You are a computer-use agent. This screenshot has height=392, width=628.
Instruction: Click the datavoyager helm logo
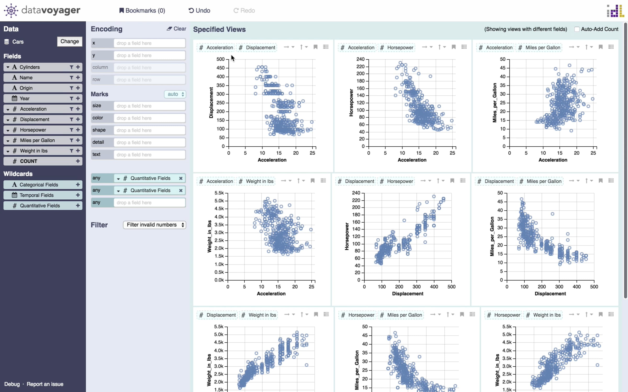pyautogui.click(x=11, y=10)
